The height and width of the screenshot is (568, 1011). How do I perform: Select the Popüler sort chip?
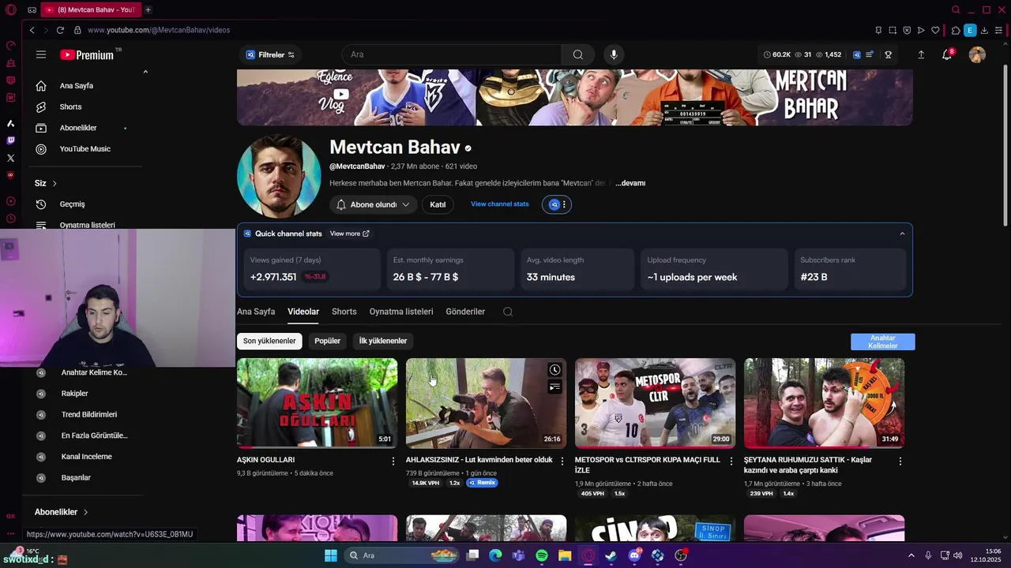[x=327, y=341]
